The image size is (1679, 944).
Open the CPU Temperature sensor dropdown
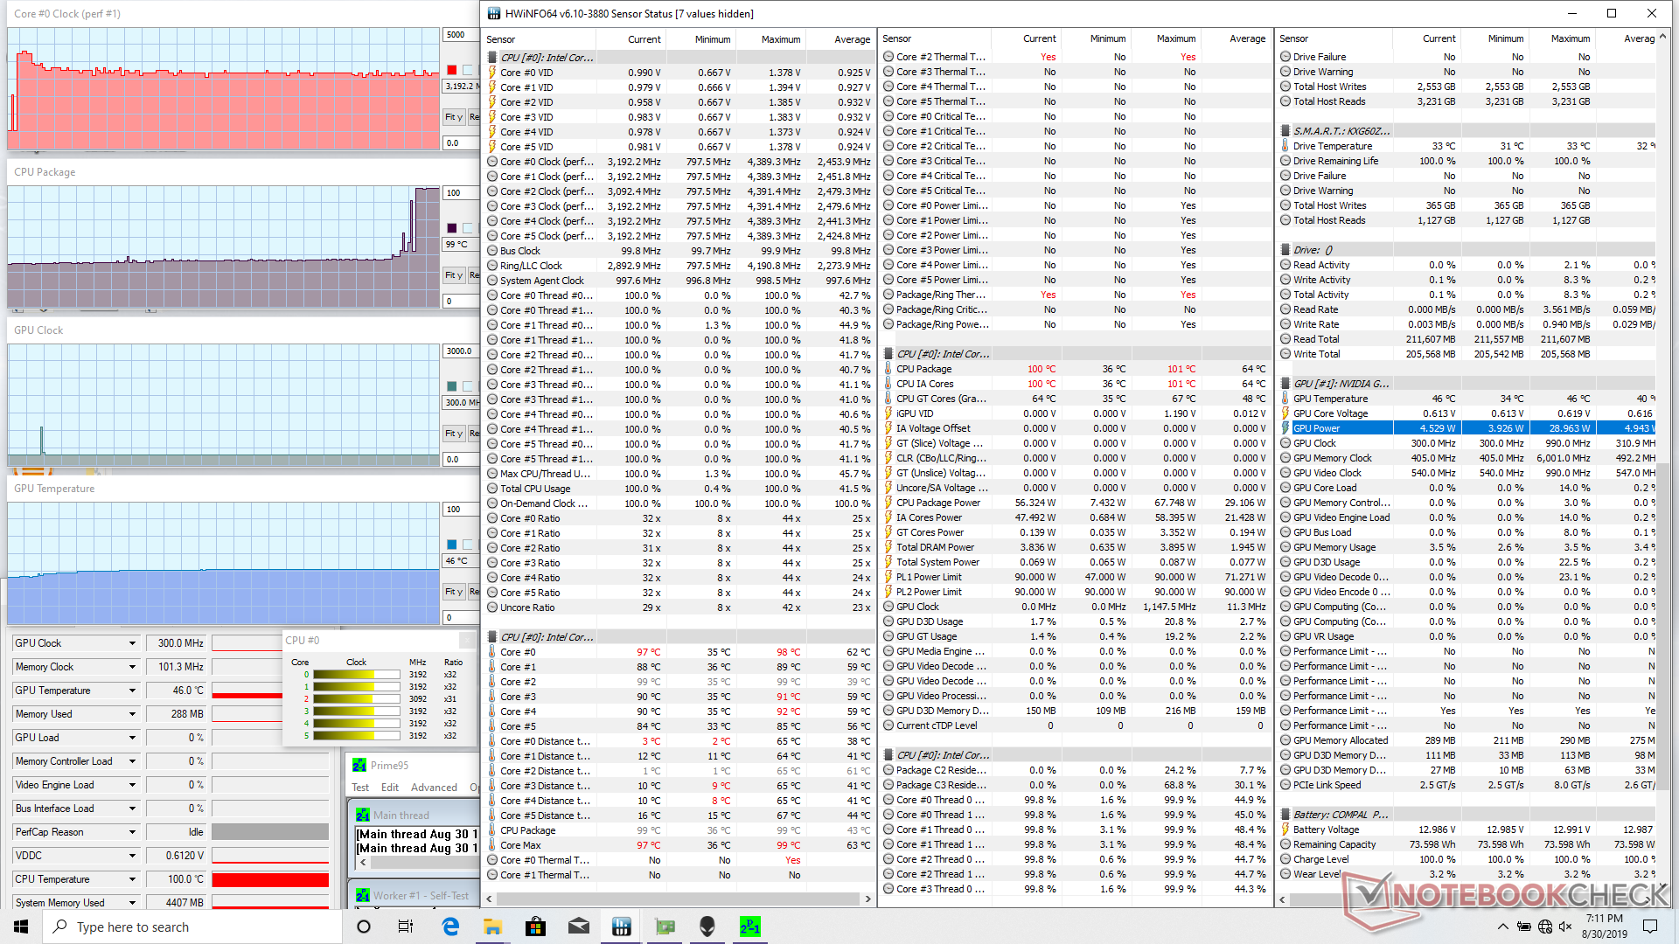pos(132,879)
